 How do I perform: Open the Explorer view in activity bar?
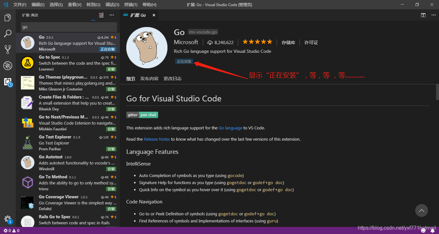(x=8, y=18)
